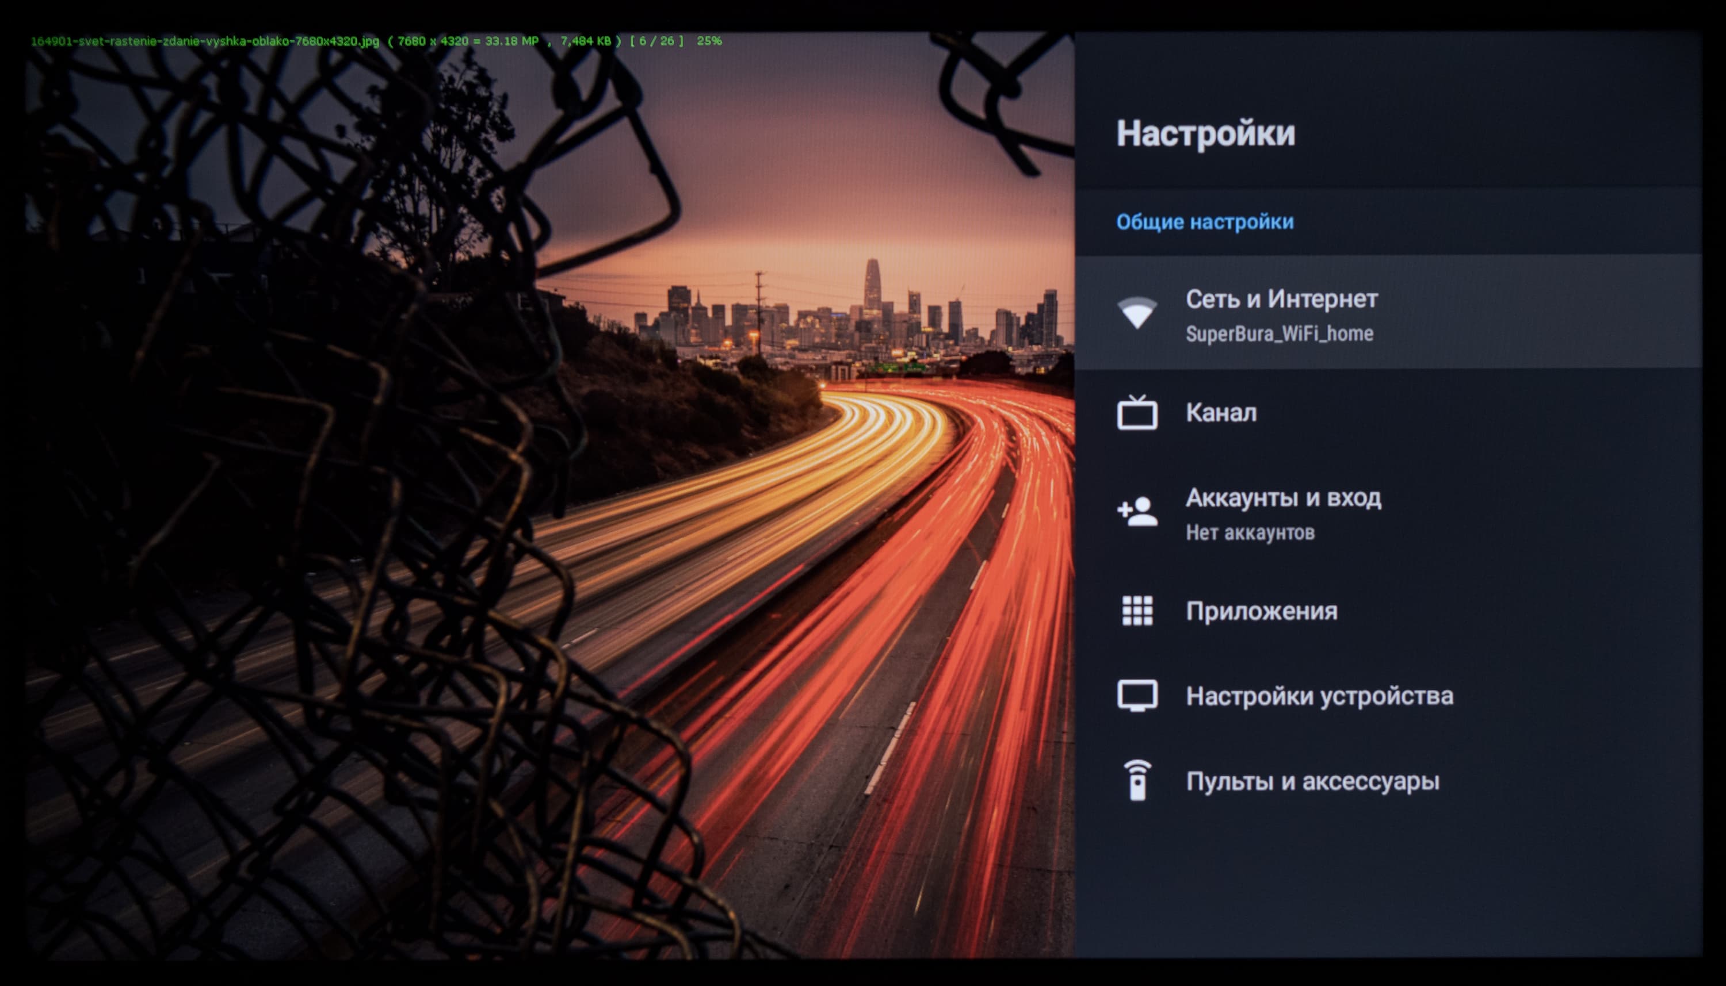
Task: Click the 25% zoom level indicator
Action: [709, 41]
